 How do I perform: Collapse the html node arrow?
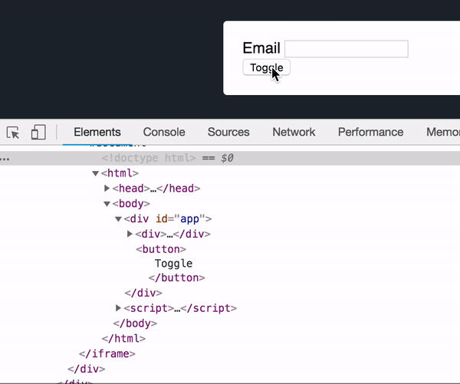(95, 173)
